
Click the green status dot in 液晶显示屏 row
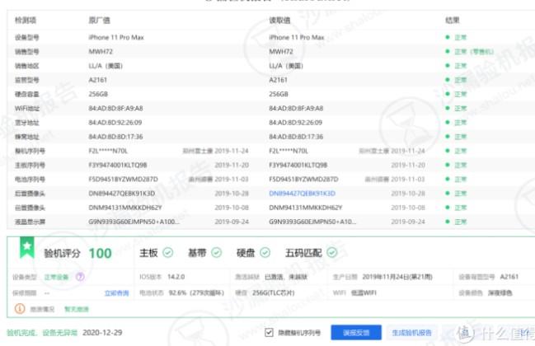point(448,222)
